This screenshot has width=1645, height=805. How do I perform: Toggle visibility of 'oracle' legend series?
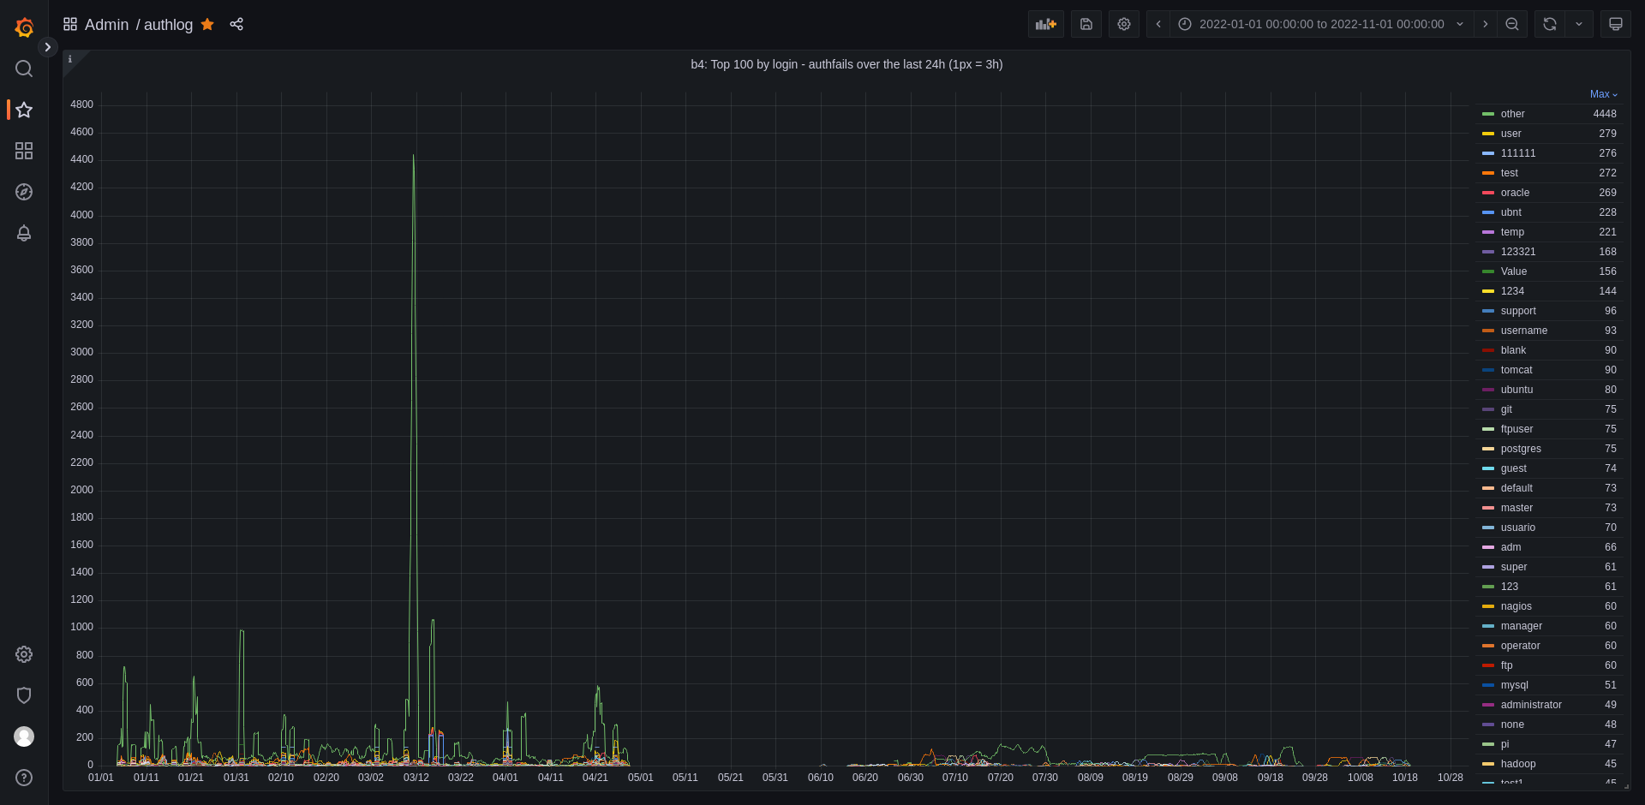pyautogui.click(x=1514, y=193)
